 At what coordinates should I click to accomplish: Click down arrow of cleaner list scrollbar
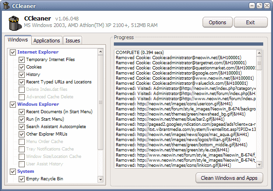100,179
